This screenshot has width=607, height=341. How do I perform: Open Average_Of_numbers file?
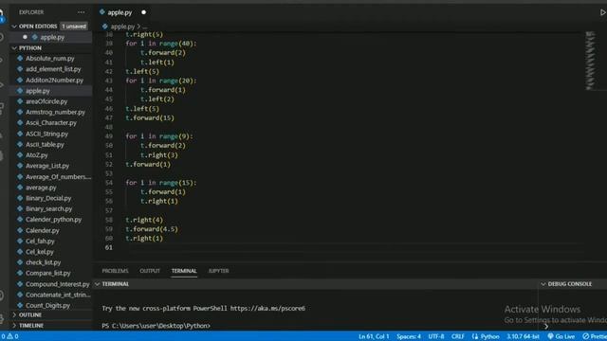[58, 177]
